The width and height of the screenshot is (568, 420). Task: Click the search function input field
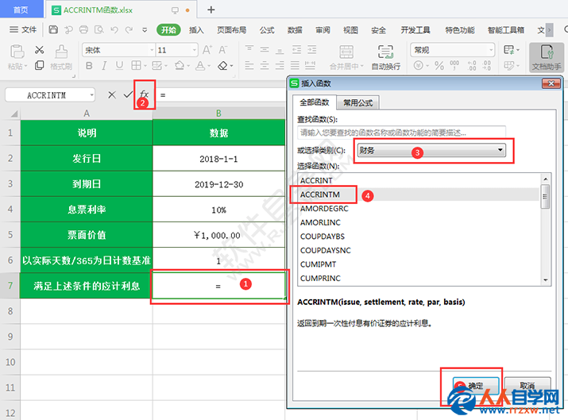click(x=401, y=133)
